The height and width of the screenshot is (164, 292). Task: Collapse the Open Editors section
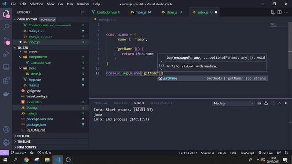[15, 20]
